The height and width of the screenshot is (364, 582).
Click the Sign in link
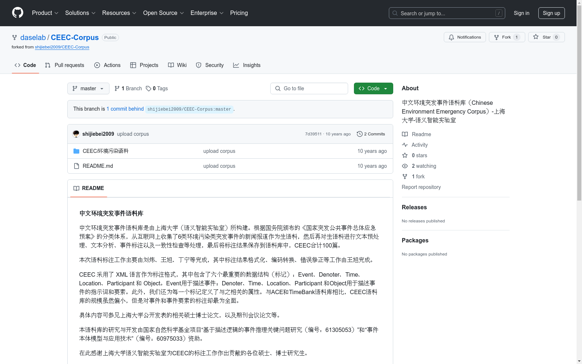[522, 13]
